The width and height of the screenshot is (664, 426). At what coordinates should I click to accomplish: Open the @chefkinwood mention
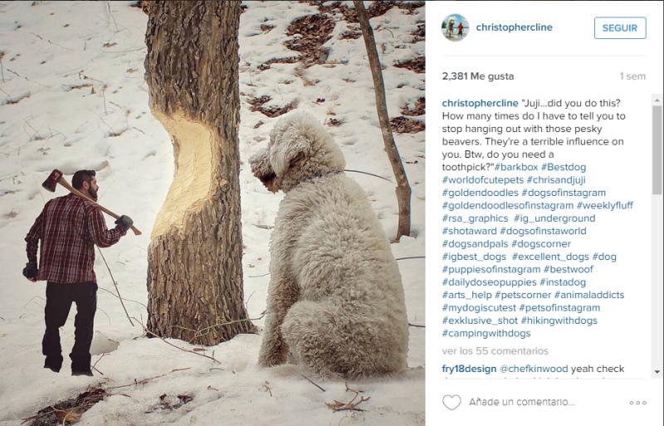[534, 369]
